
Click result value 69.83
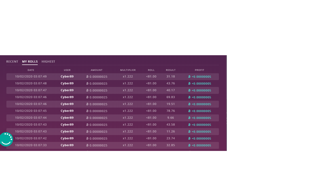pyautogui.click(x=171, y=97)
